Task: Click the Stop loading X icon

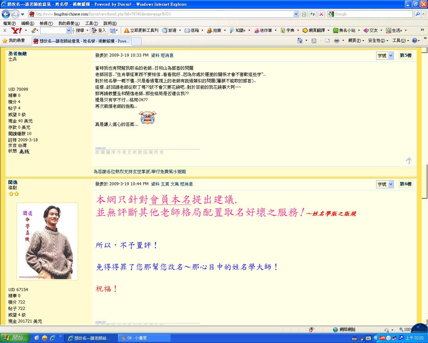Action: (x=321, y=14)
